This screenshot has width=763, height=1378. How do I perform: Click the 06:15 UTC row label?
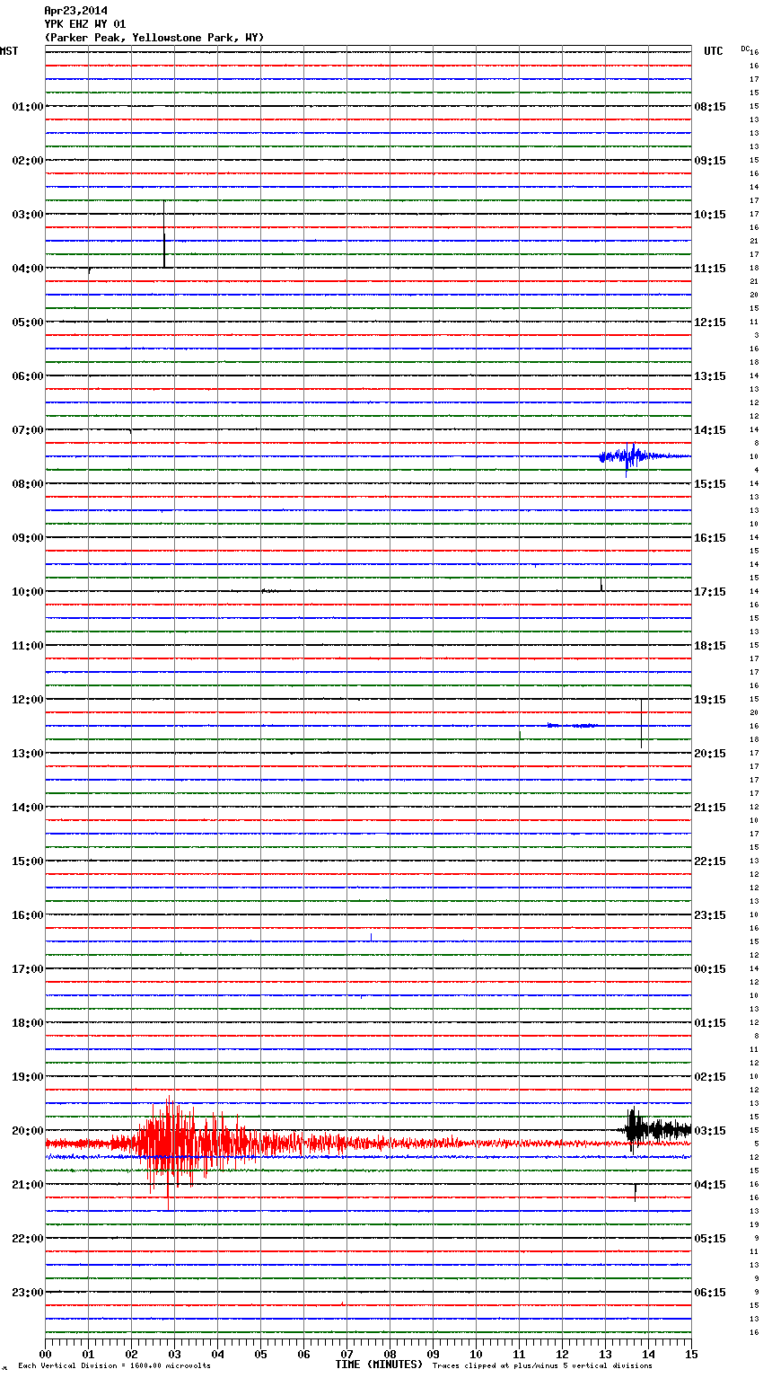(x=710, y=1293)
